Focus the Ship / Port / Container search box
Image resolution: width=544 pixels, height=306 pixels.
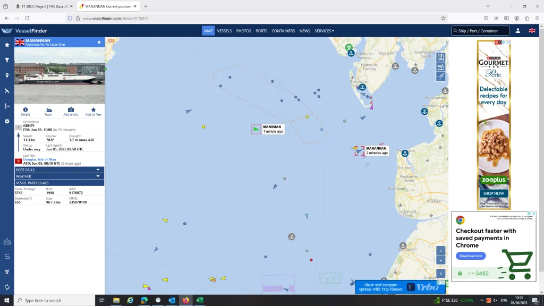coord(480,31)
